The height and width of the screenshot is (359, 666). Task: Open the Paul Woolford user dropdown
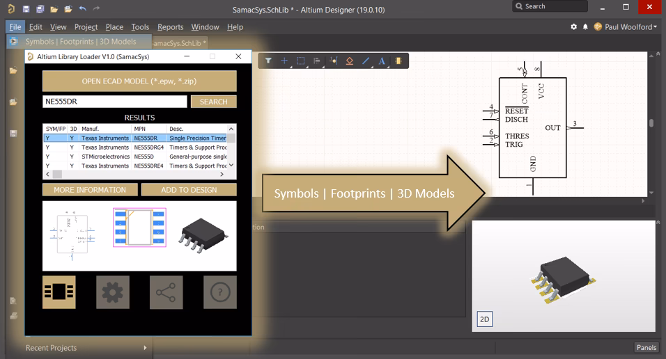click(630, 27)
